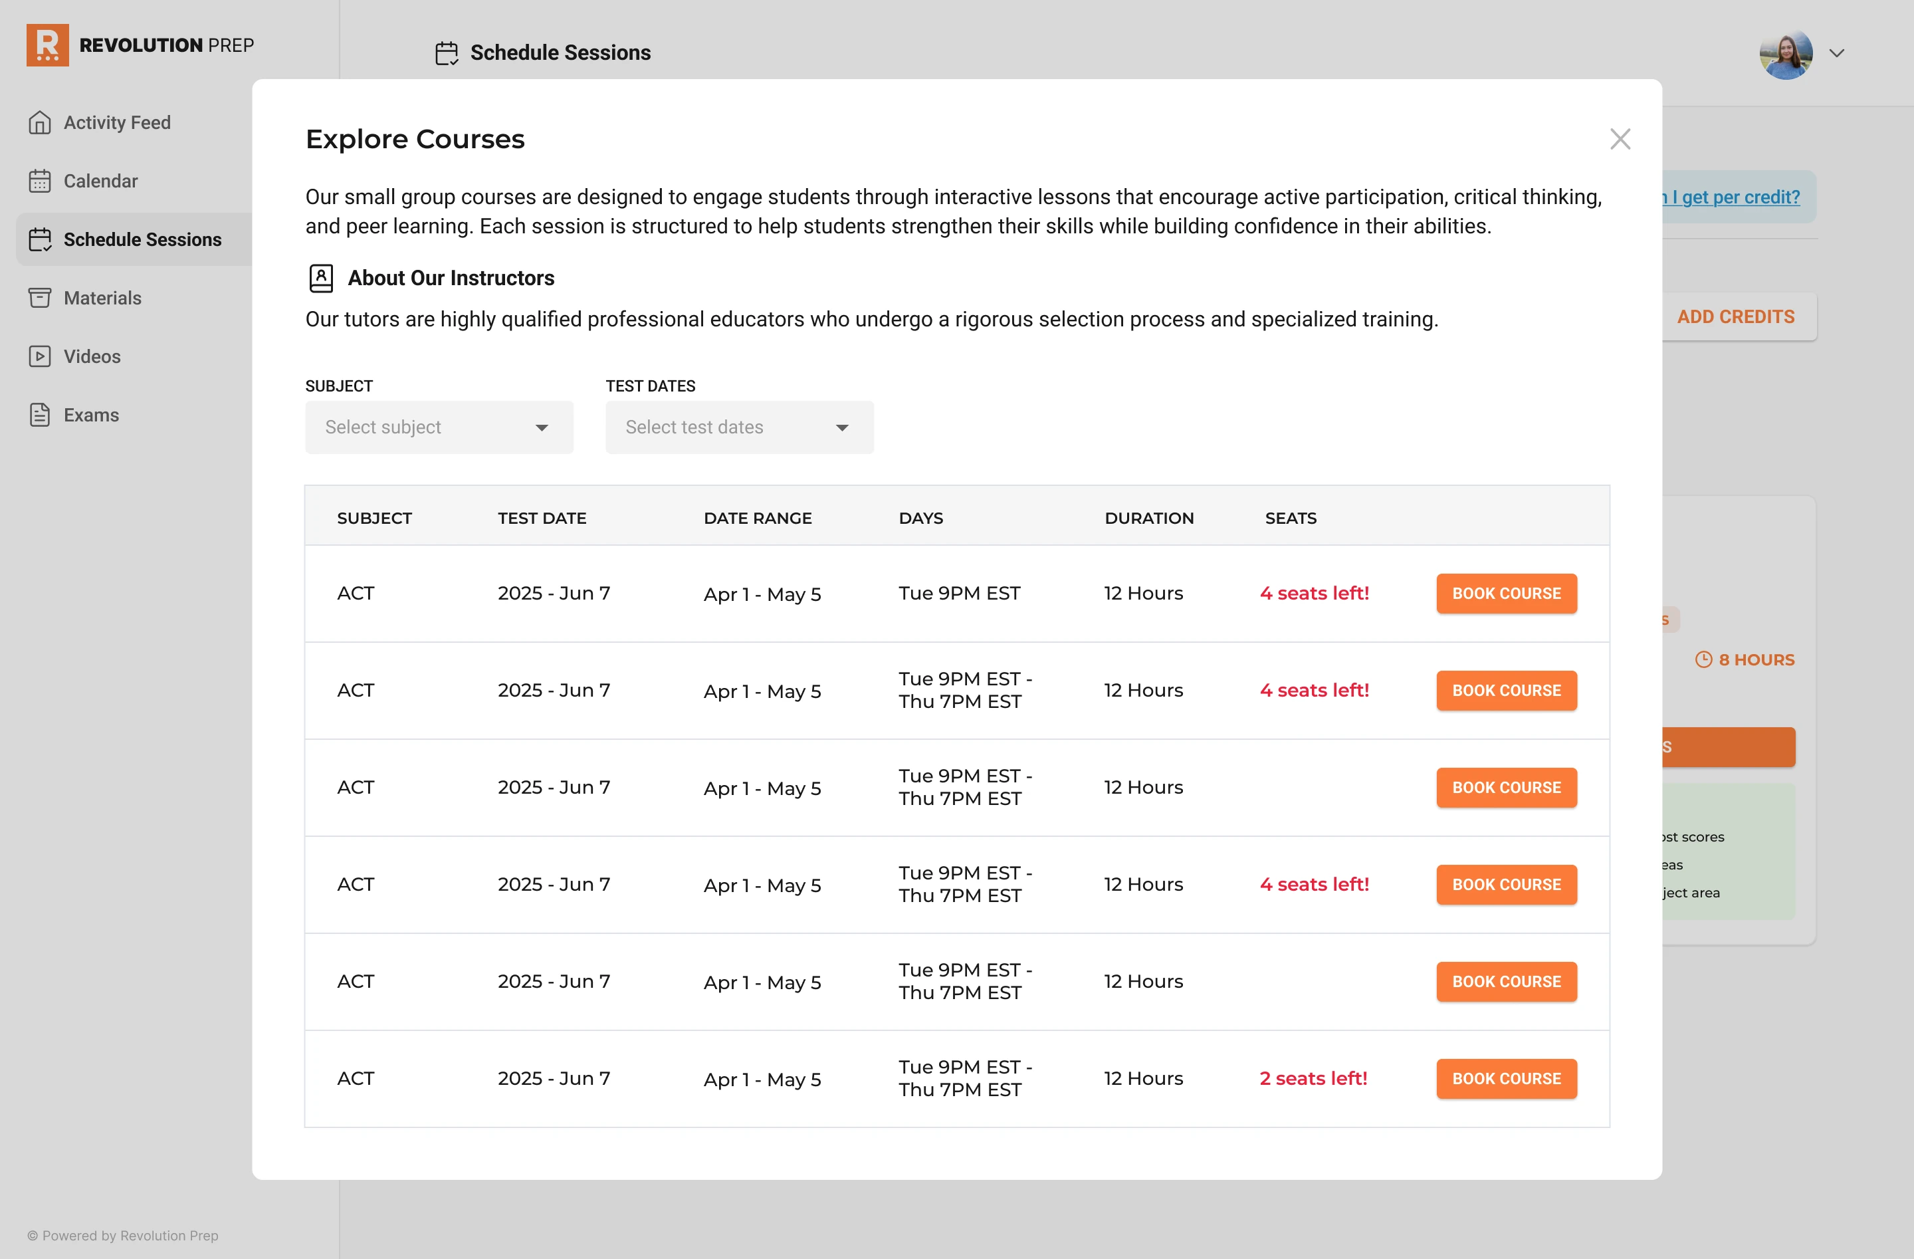Open Videos section
The height and width of the screenshot is (1259, 1914).
click(92, 356)
